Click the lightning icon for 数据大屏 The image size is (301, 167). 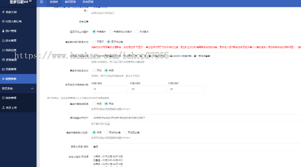[3, 12]
